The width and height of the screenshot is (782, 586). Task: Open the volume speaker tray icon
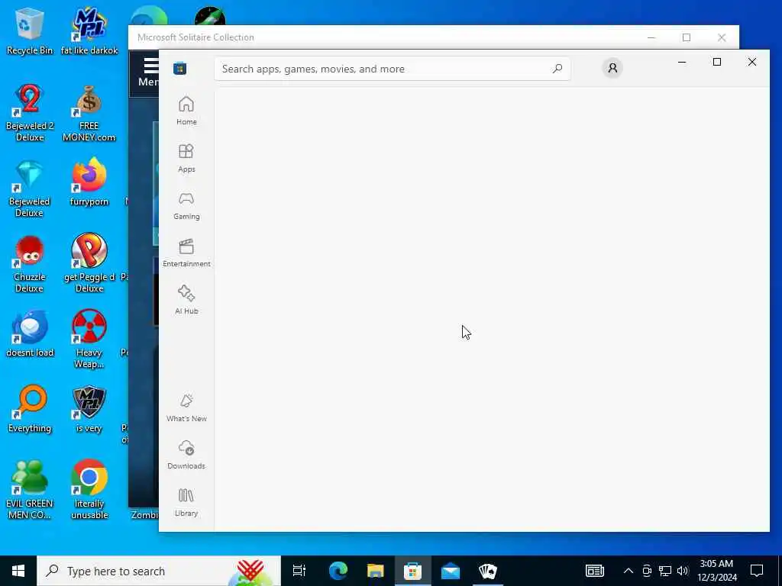tap(683, 571)
